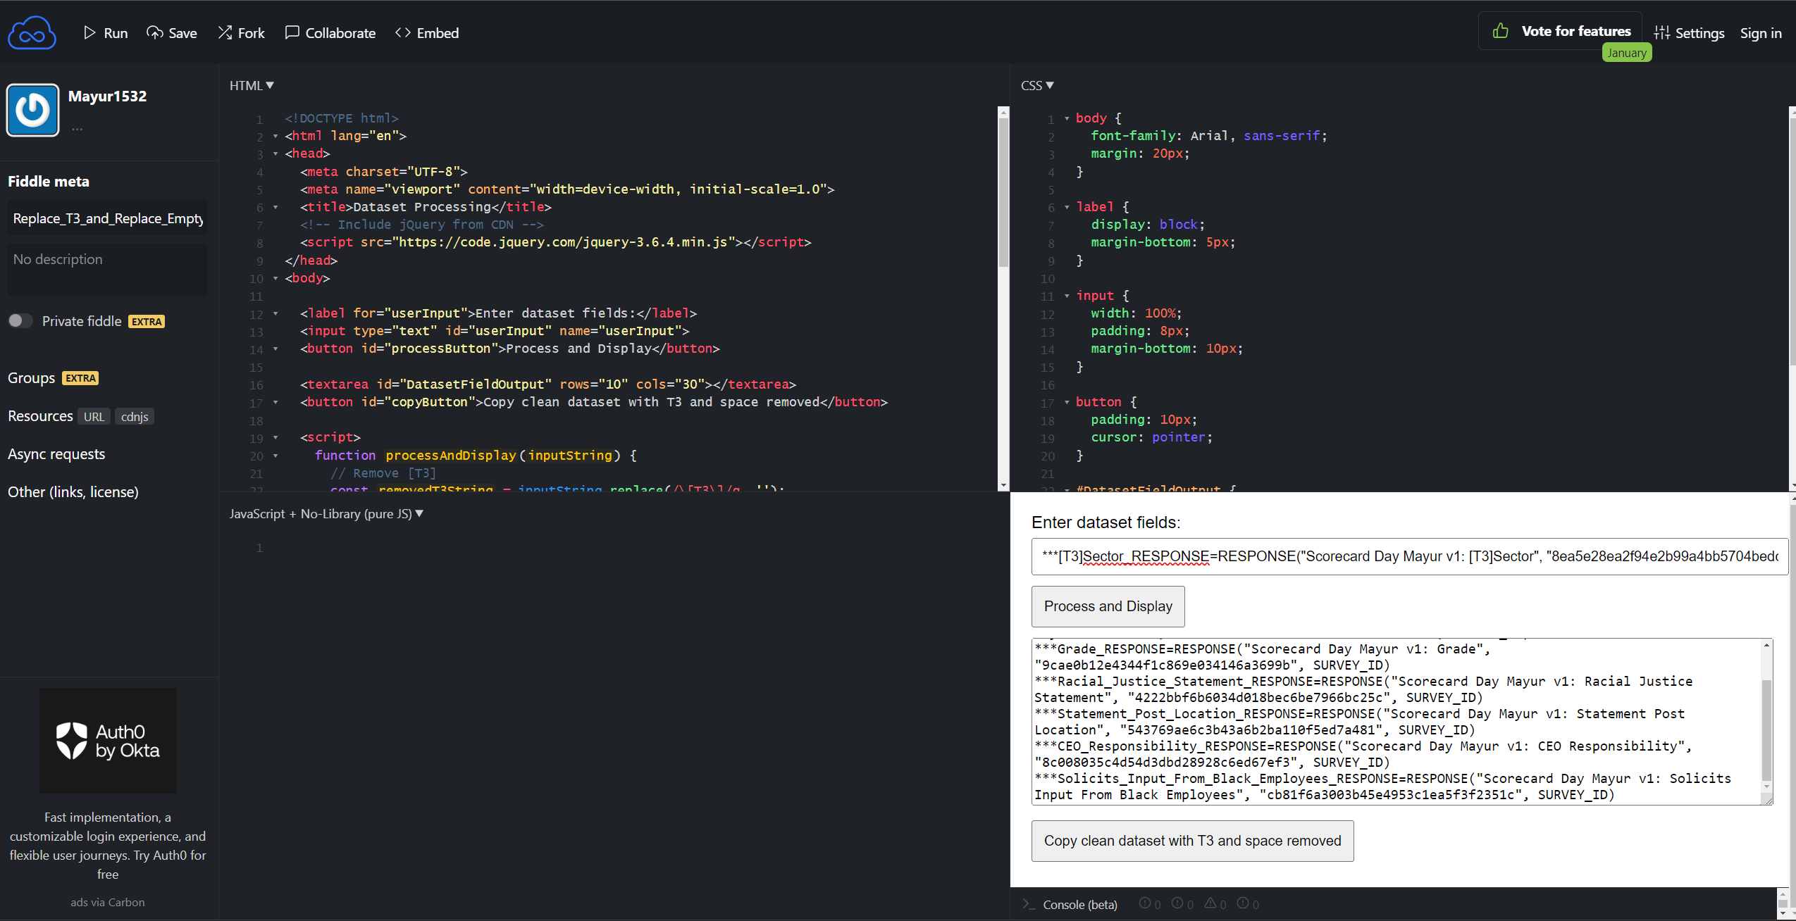Click the Process and Display button
Screen dimensions: 1796x921
(1108, 606)
